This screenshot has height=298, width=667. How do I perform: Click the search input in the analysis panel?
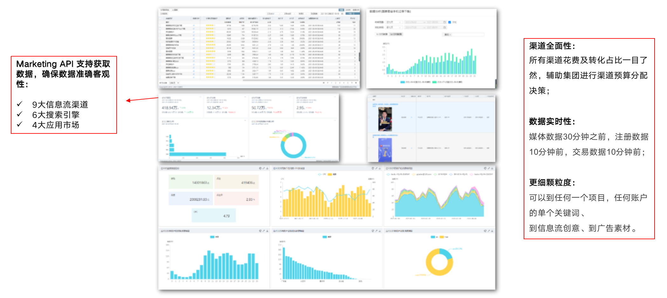[x=464, y=34]
